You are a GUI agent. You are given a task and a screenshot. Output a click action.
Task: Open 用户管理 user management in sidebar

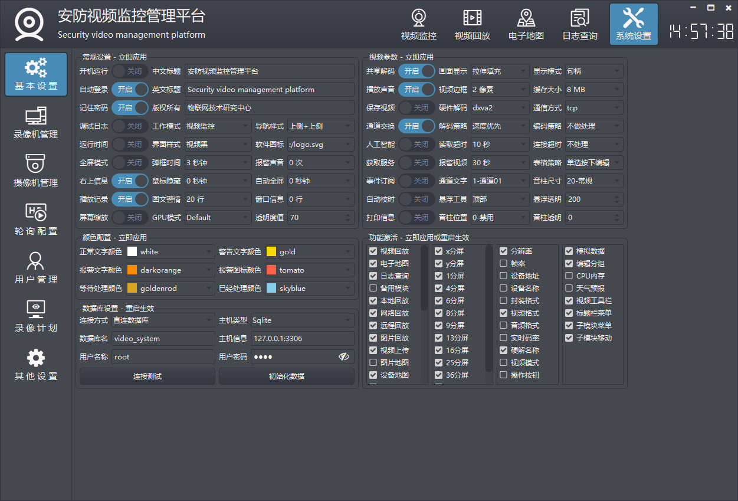[36, 268]
